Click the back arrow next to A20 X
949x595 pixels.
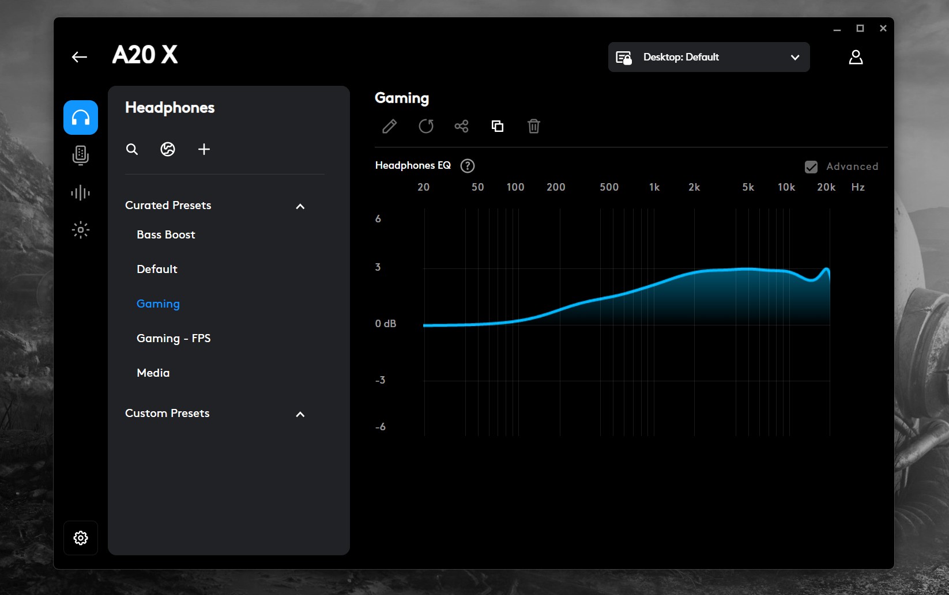click(80, 56)
